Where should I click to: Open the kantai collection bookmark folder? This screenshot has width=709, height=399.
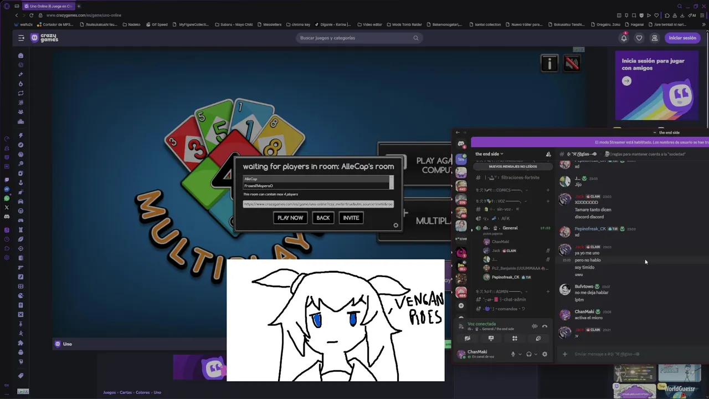pos(485,24)
